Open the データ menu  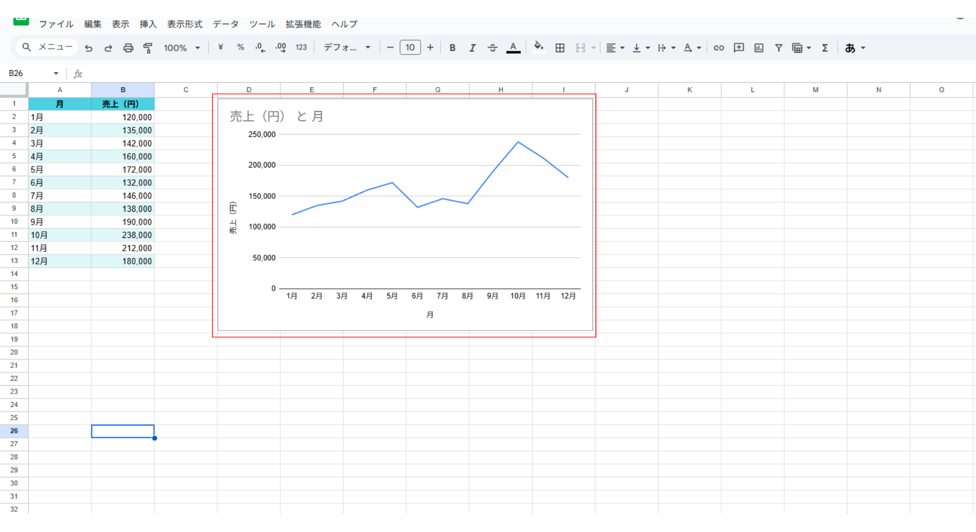[x=226, y=24]
